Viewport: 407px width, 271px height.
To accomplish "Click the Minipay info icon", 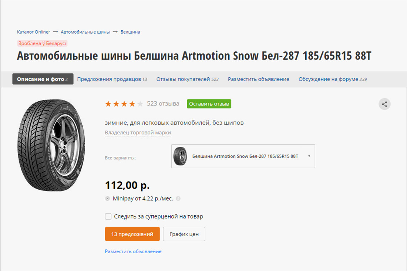I will click(x=178, y=199).
